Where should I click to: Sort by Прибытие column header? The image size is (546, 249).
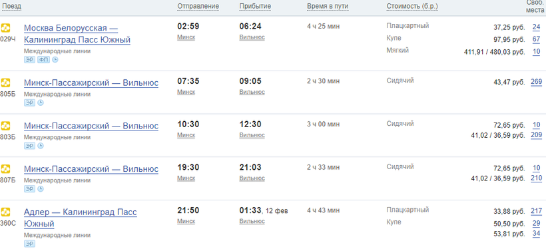255,6
